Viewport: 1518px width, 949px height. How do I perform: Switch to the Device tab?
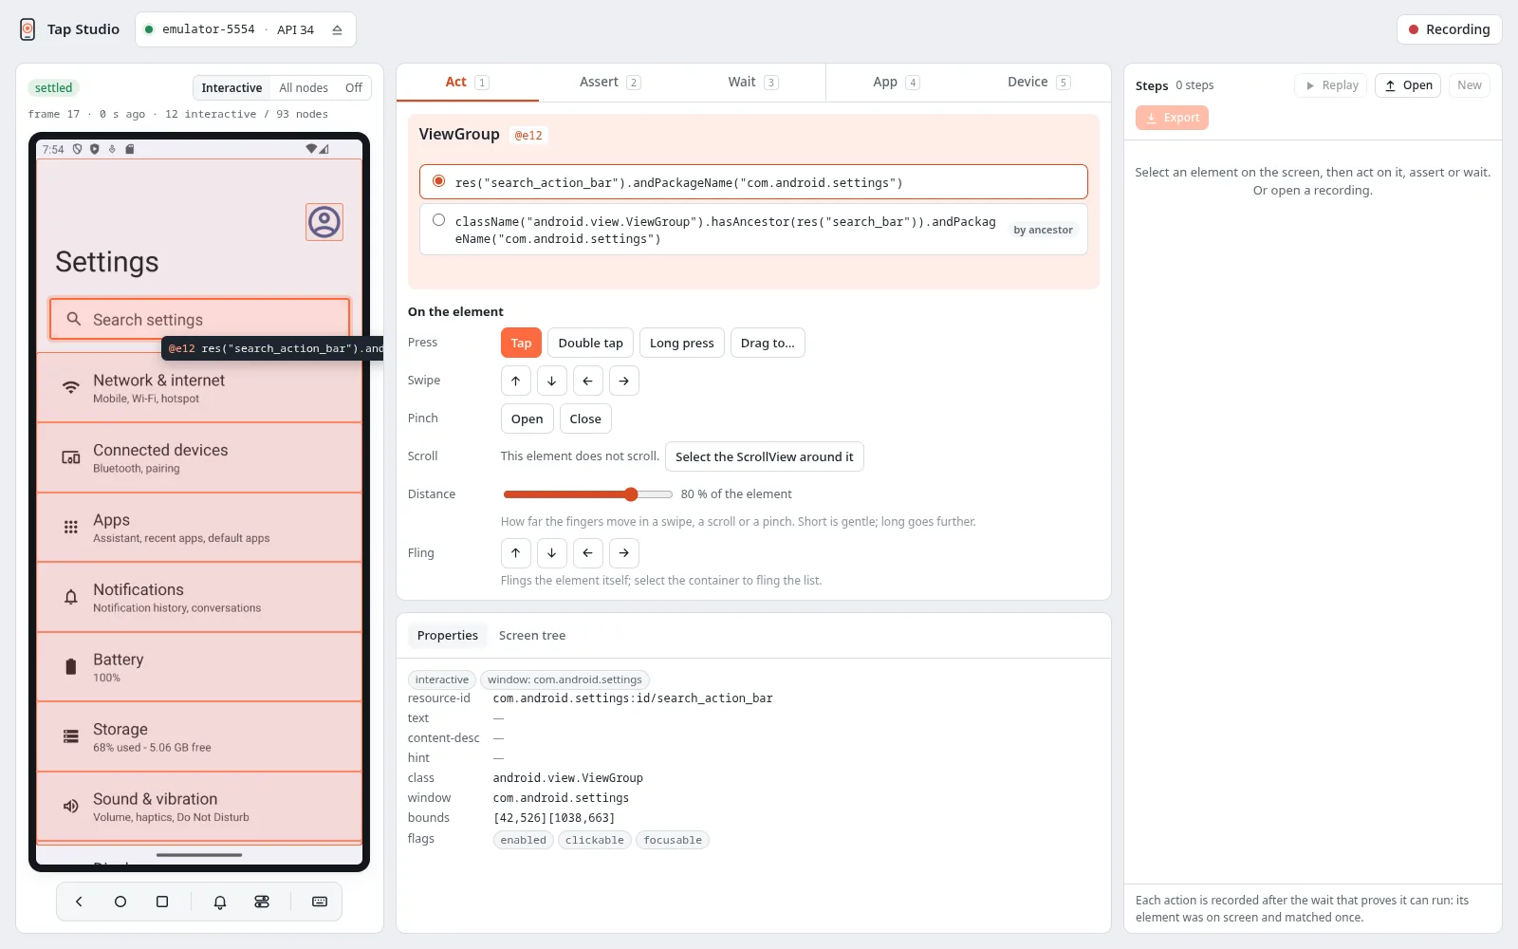coord(1039,83)
